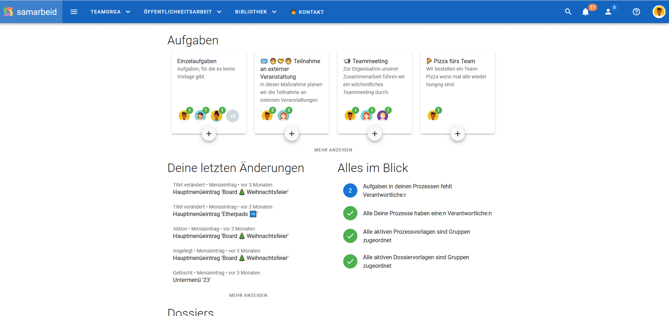
Task: Open the Etherpads menu entry change
Action: [215, 214]
